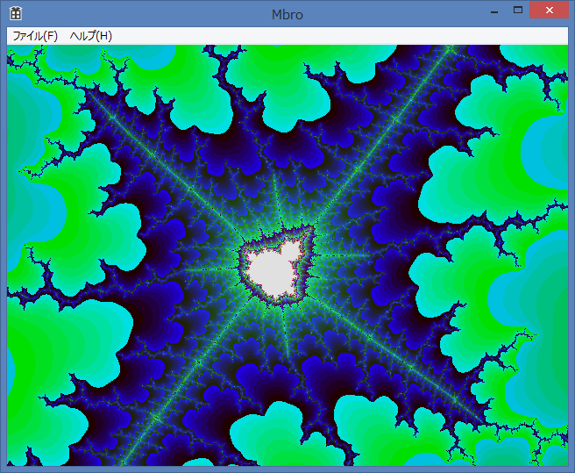
Task: Click the Mbro title text in title bar
Action: 287,14
